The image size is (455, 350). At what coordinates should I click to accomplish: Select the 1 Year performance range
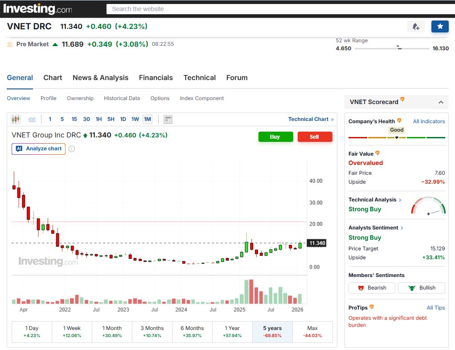232,332
